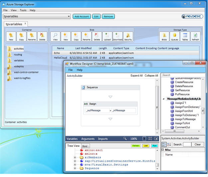Click the _inMessage field in Assign
This screenshot has width=208, height=177.
[x=123, y=110]
